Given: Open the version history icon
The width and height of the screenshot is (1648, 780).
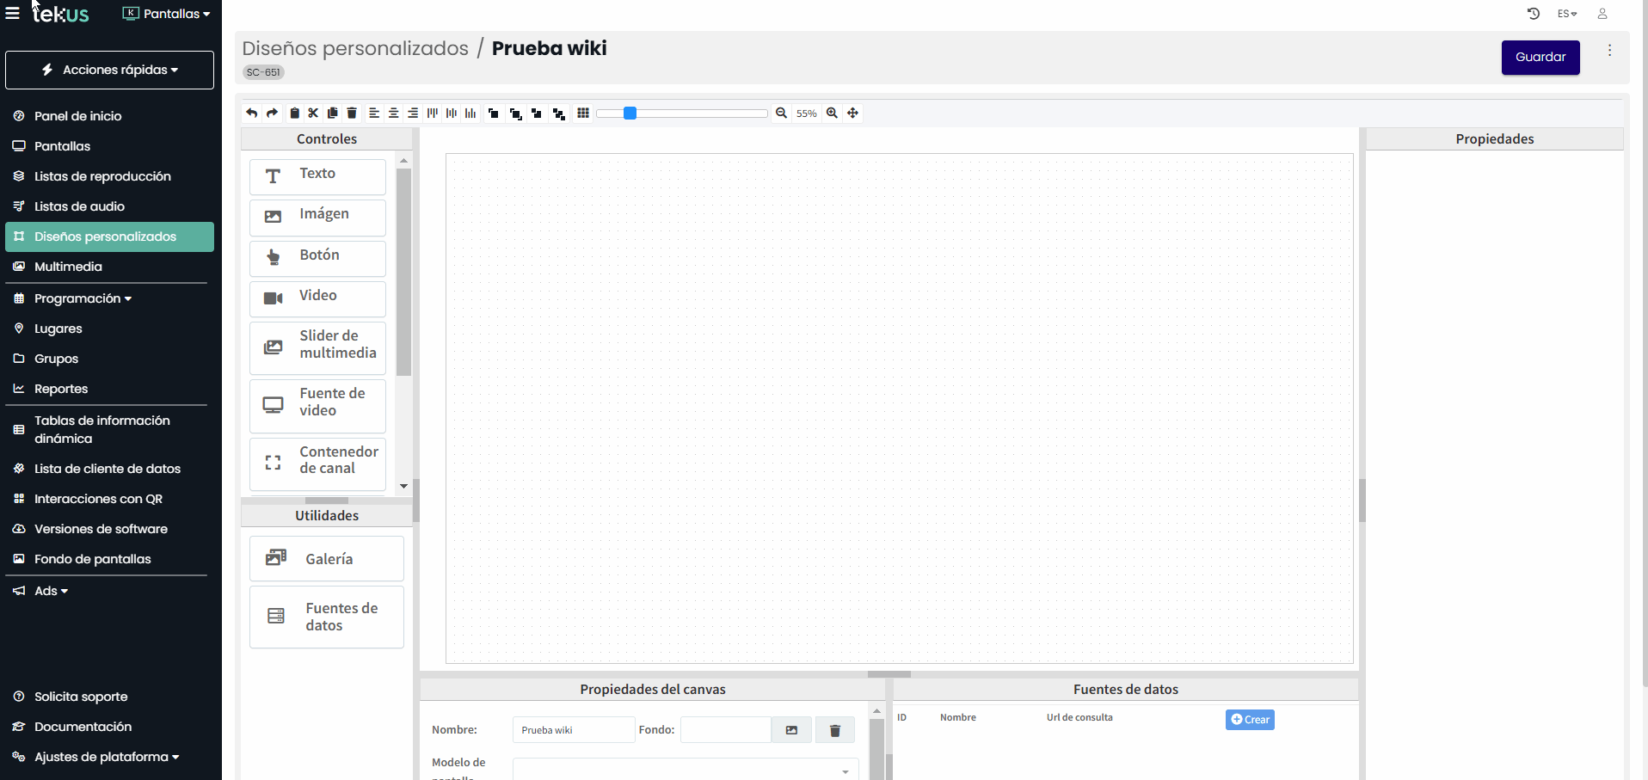Looking at the screenshot, I should 1534,14.
